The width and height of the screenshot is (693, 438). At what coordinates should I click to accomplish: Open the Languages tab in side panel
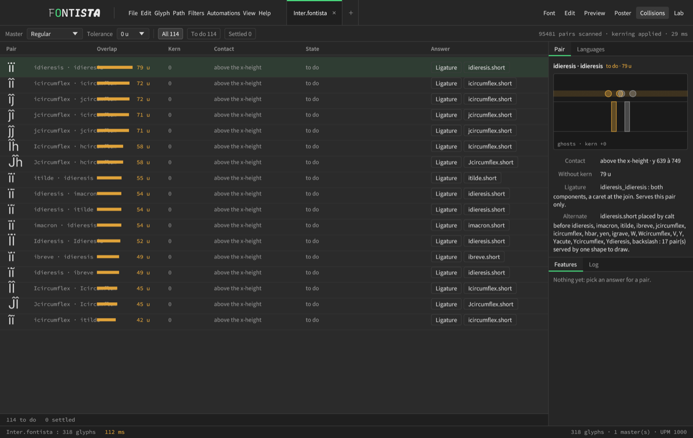(x=591, y=49)
